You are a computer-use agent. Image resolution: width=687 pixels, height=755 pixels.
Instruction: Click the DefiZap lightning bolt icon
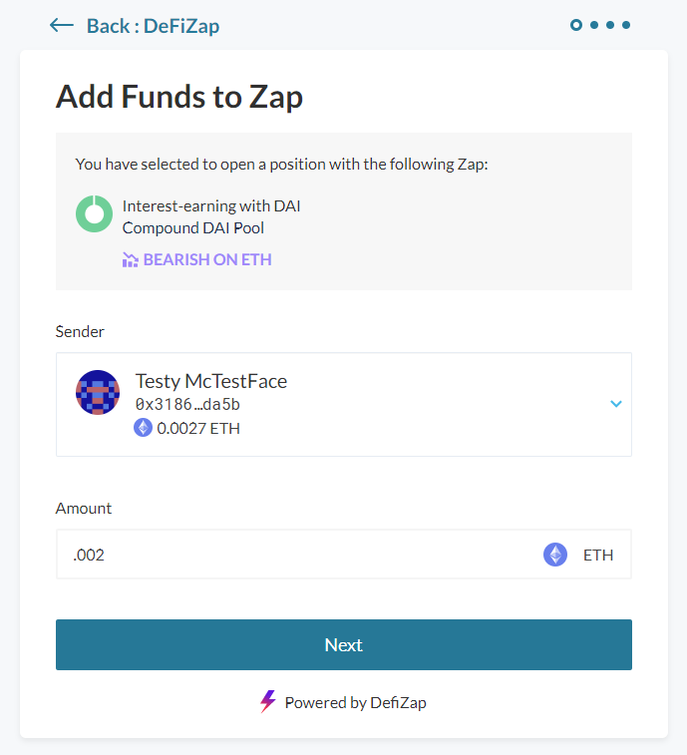click(268, 701)
